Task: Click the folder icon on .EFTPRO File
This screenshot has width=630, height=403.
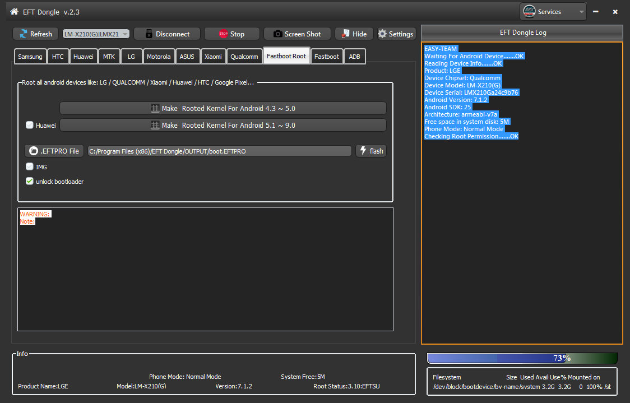Action: click(33, 151)
